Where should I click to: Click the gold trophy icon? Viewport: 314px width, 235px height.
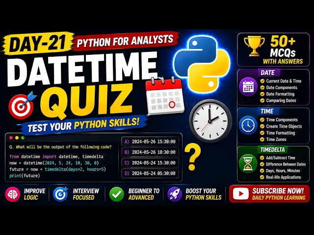coord(254,47)
